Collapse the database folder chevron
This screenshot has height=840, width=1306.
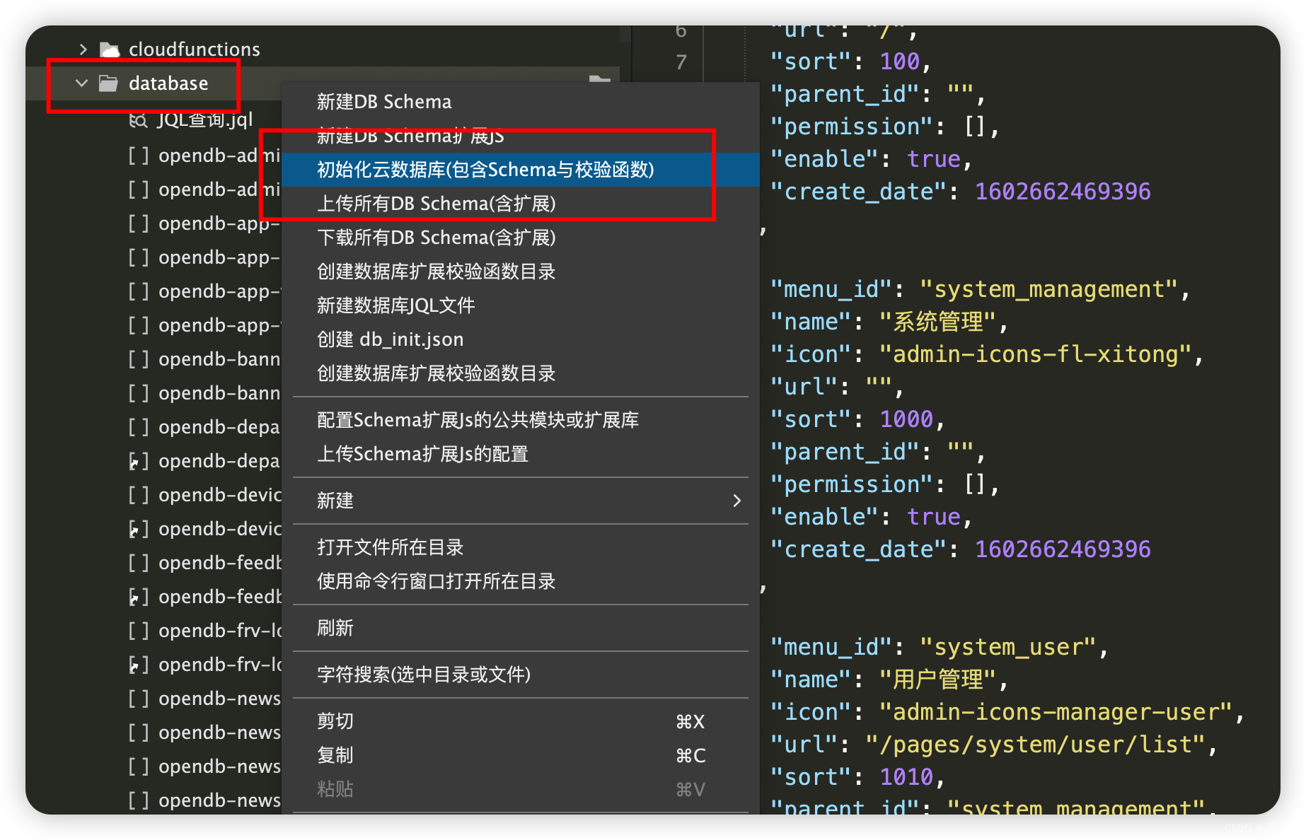pos(82,83)
